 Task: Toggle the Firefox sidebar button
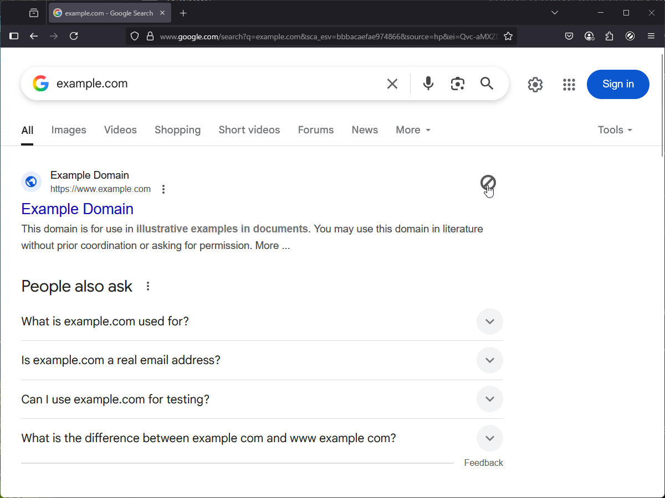[x=14, y=37]
